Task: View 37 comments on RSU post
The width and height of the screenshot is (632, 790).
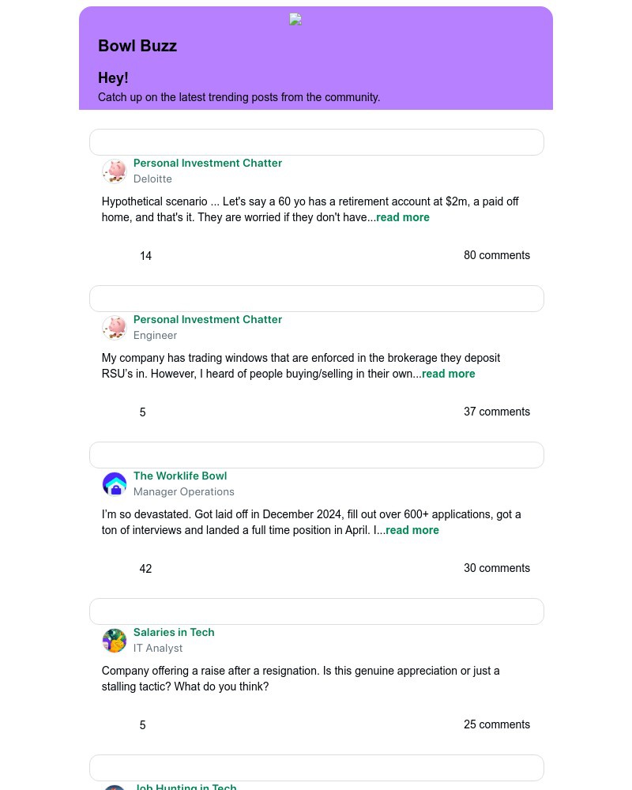Action: point(496,412)
